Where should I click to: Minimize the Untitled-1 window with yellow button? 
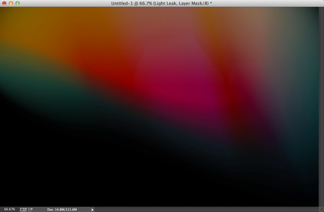click(x=11, y=3)
